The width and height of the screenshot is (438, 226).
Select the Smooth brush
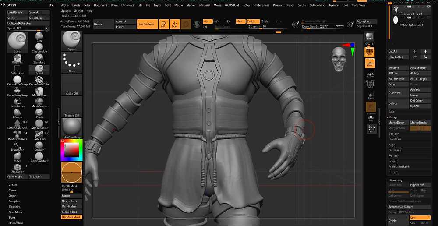(39, 146)
